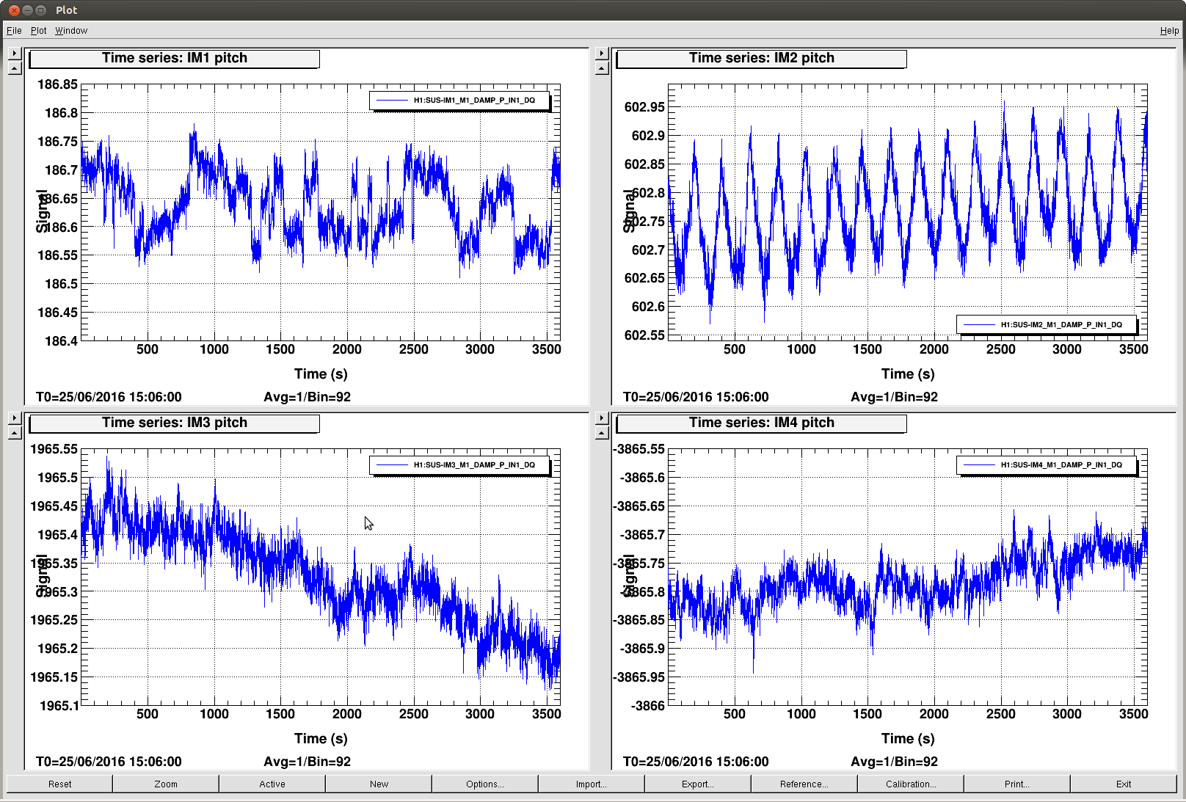This screenshot has height=802, width=1186.
Task: Click the -3866 y-axis value on IM4 plot
Action: click(648, 706)
